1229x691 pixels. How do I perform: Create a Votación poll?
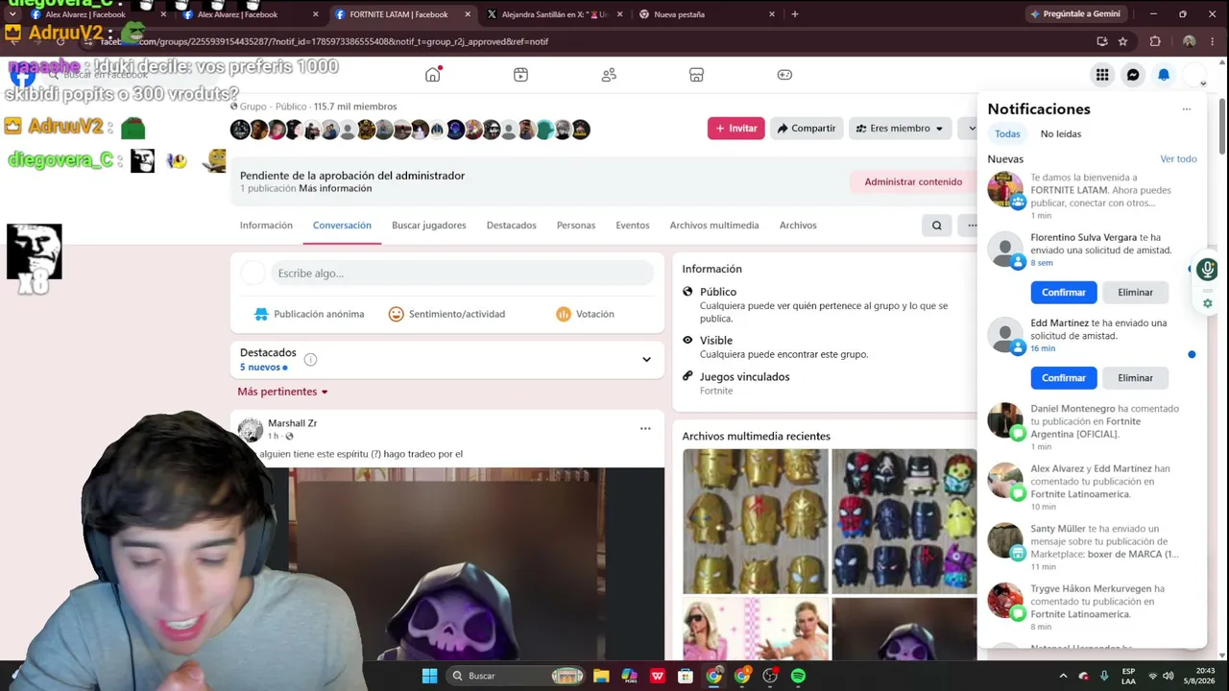(x=585, y=314)
